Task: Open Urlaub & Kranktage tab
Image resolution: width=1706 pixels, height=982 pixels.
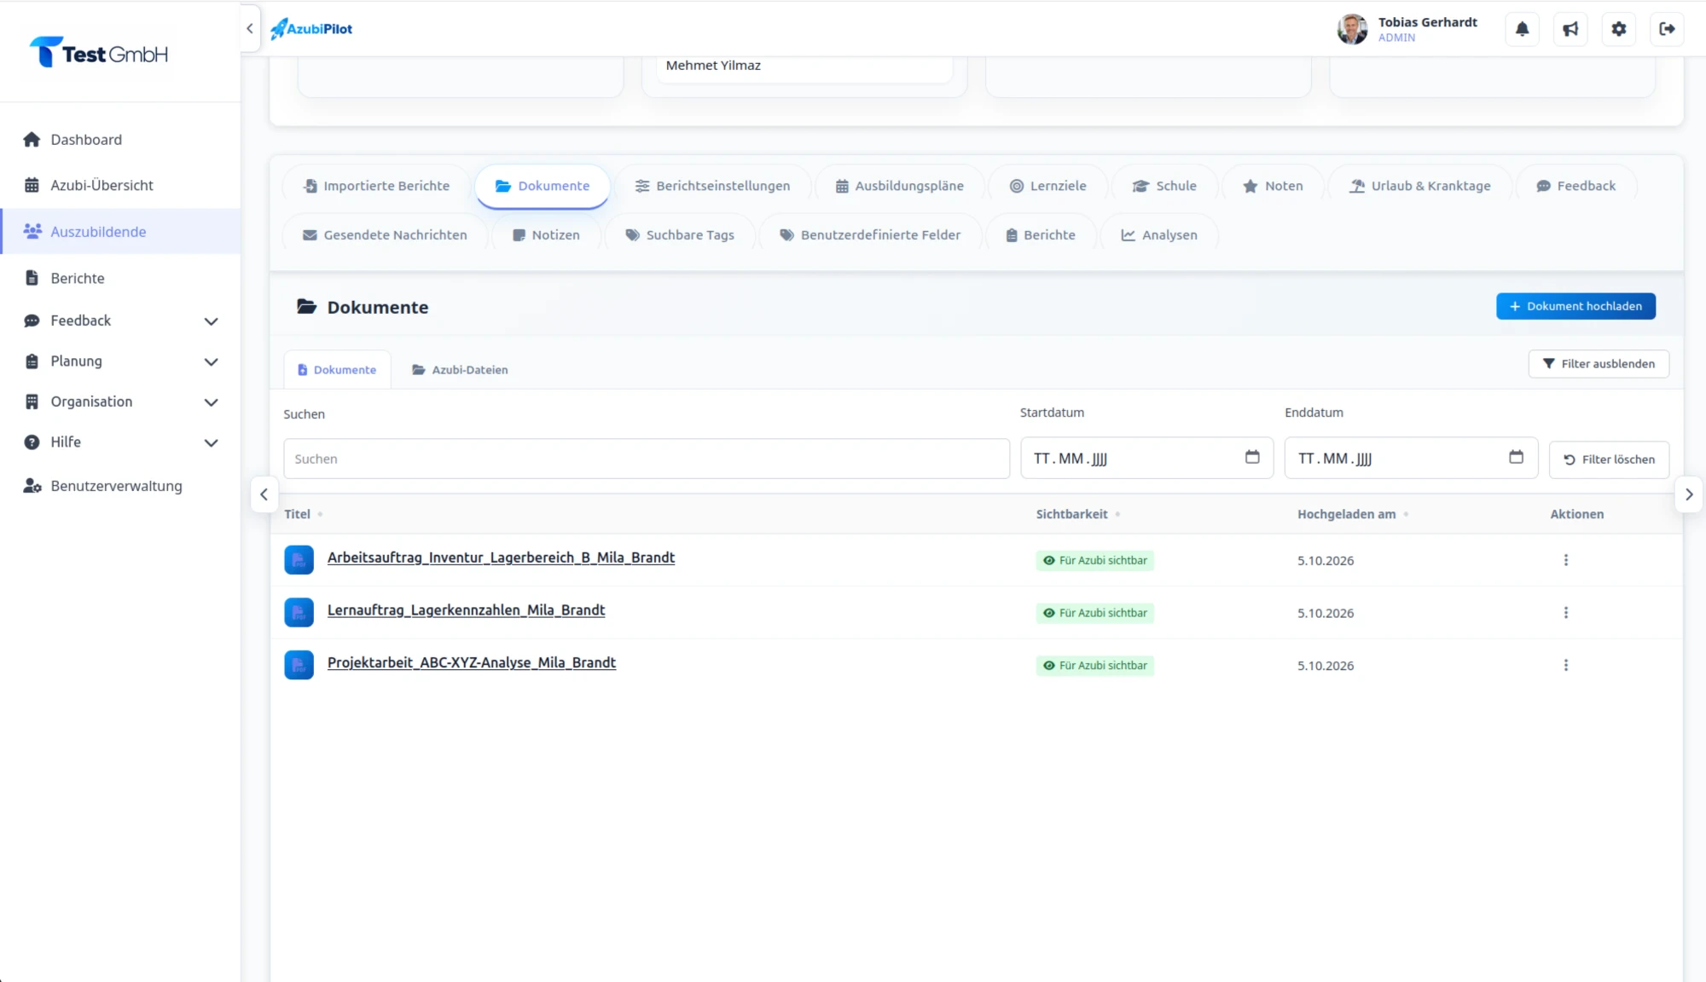Action: point(1420,186)
